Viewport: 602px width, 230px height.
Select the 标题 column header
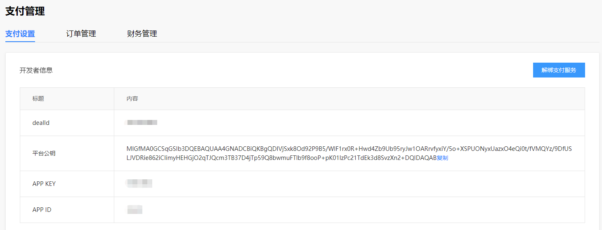pos(38,99)
